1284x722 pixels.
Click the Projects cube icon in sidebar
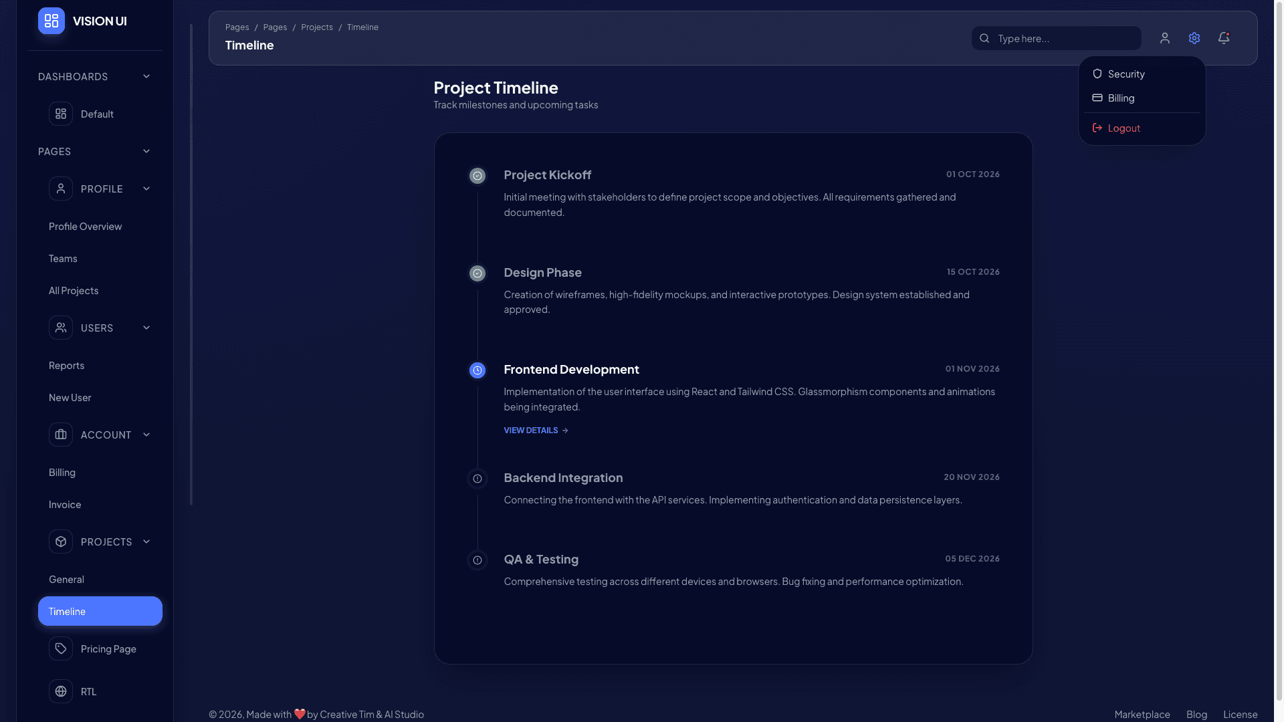tap(61, 541)
